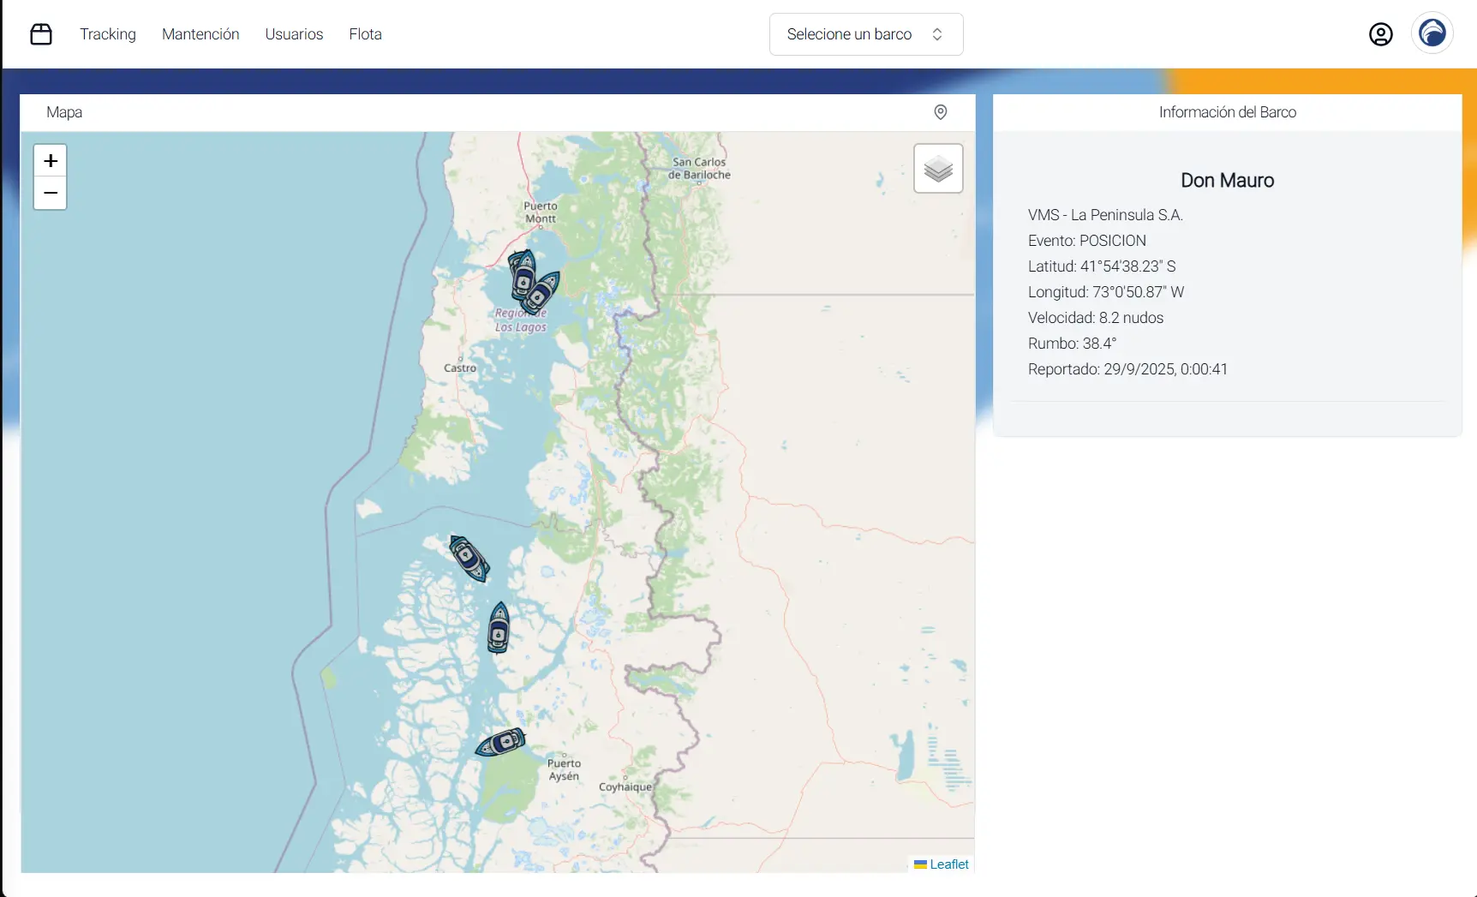Open the "Selecione un barco" dropdown
Viewport: 1477px width, 897px height.
coord(865,34)
